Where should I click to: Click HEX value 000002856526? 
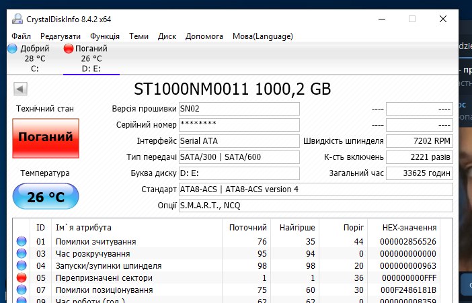[x=408, y=242]
